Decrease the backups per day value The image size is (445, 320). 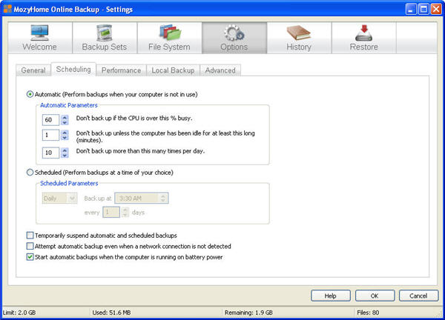tap(65, 156)
